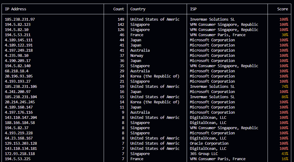Image resolution: width=294 pixels, height=162 pixels.
Task: Click the Score column header
Action: (282, 9)
